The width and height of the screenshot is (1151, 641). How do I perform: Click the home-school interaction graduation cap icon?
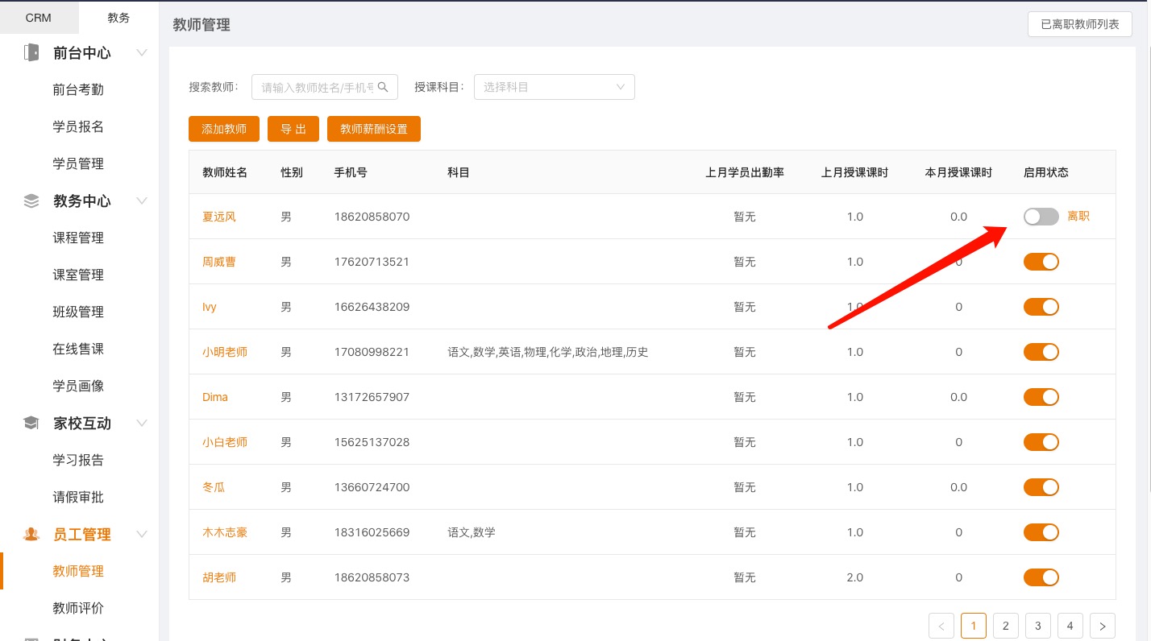coord(31,424)
